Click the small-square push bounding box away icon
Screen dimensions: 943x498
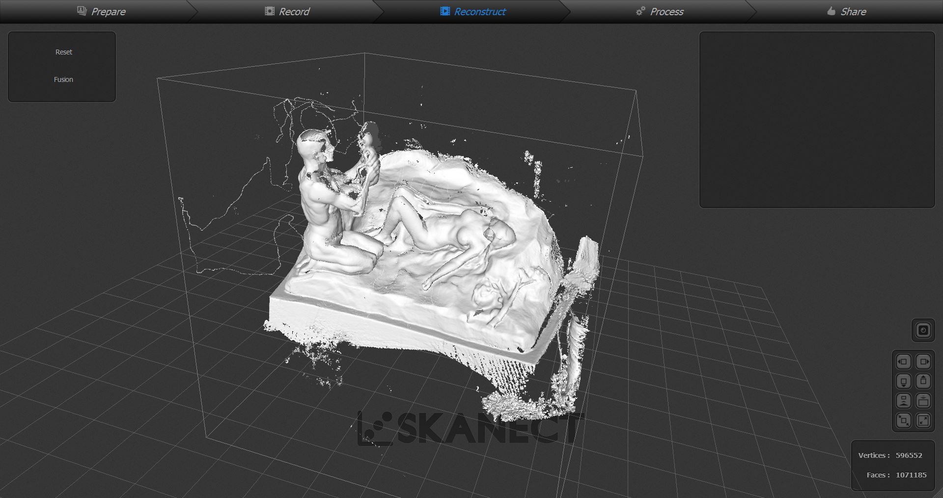(903, 401)
